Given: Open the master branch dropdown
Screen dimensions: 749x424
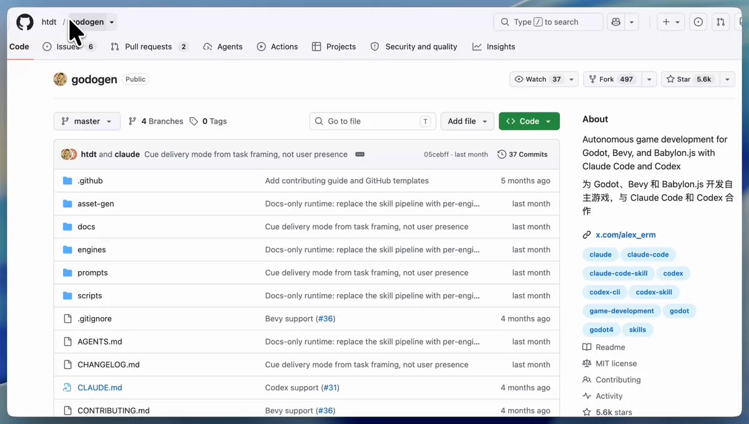Looking at the screenshot, I should [87, 121].
